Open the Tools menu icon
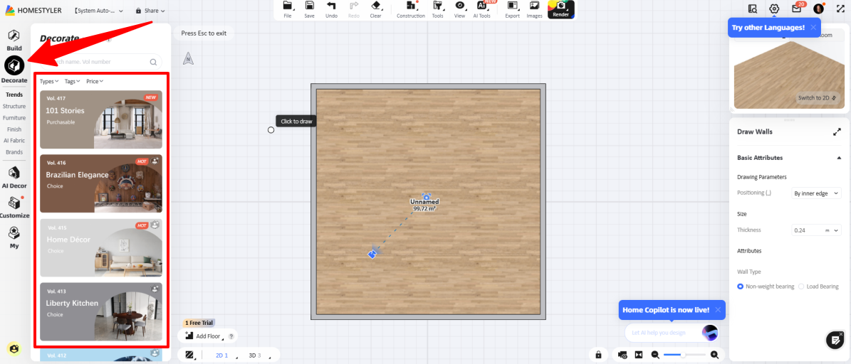The height and width of the screenshot is (364, 851). click(437, 6)
